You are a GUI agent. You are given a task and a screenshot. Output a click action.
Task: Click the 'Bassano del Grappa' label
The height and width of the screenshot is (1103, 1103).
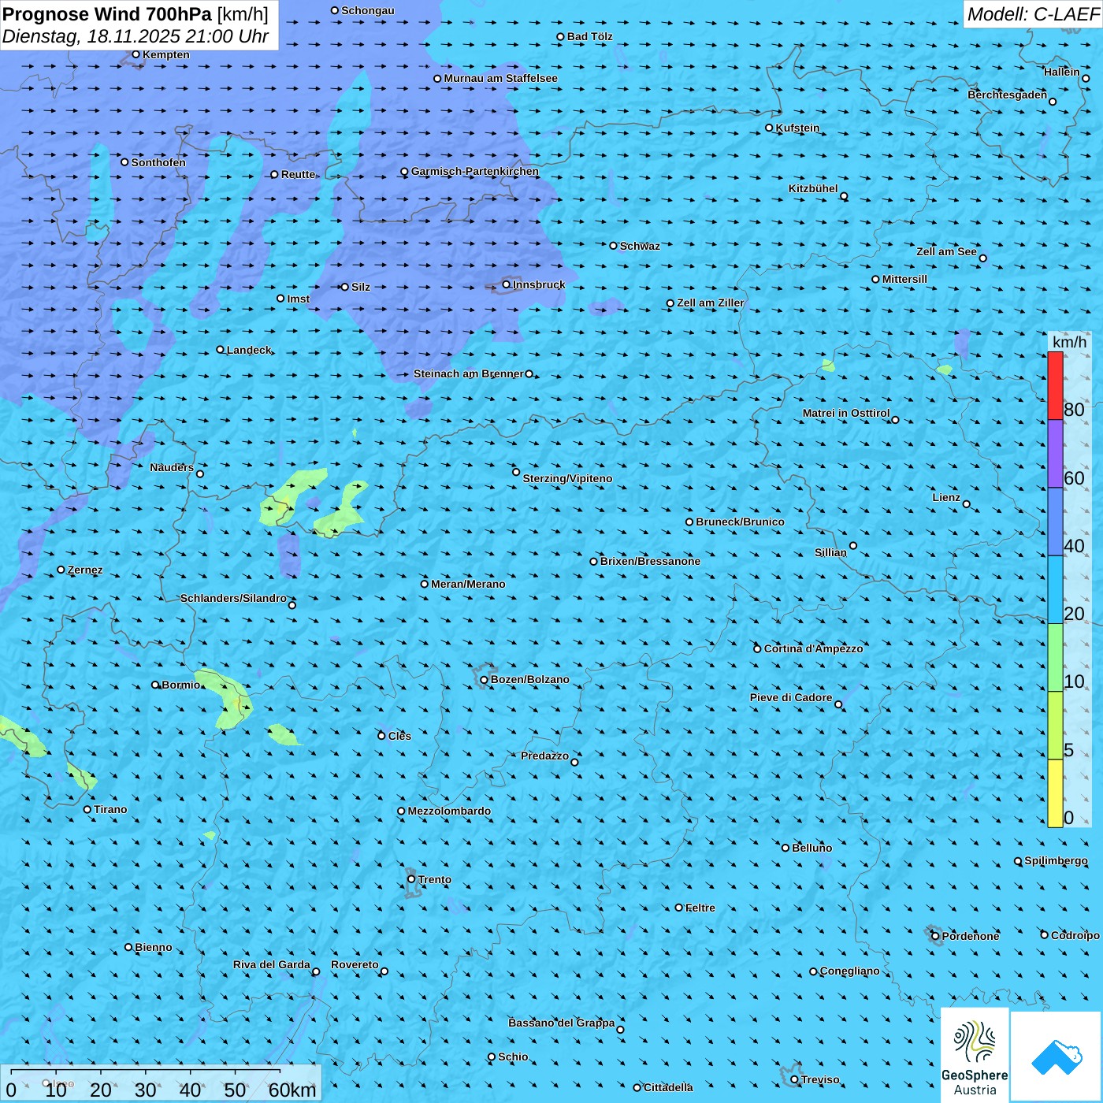(562, 1023)
